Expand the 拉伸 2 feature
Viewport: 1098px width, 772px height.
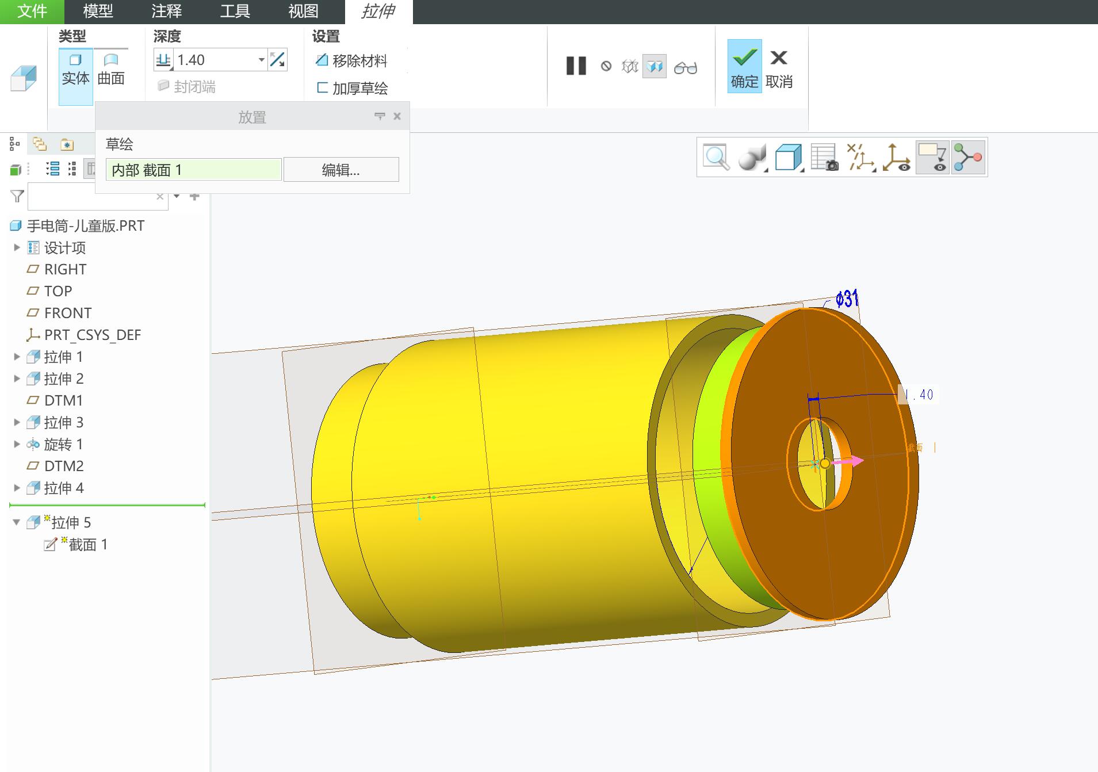[x=17, y=379]
